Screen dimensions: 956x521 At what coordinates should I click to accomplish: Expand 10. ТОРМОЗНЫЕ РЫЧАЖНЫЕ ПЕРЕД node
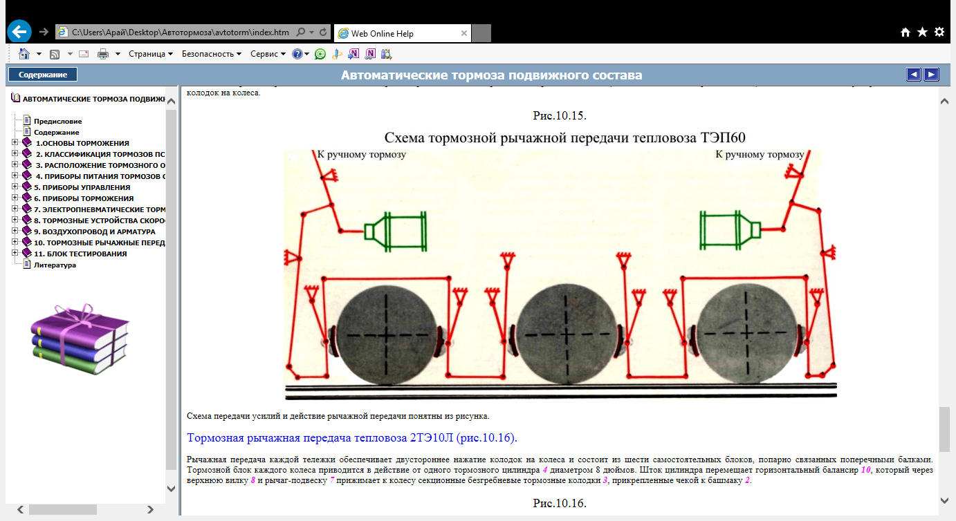pos(15,243)
